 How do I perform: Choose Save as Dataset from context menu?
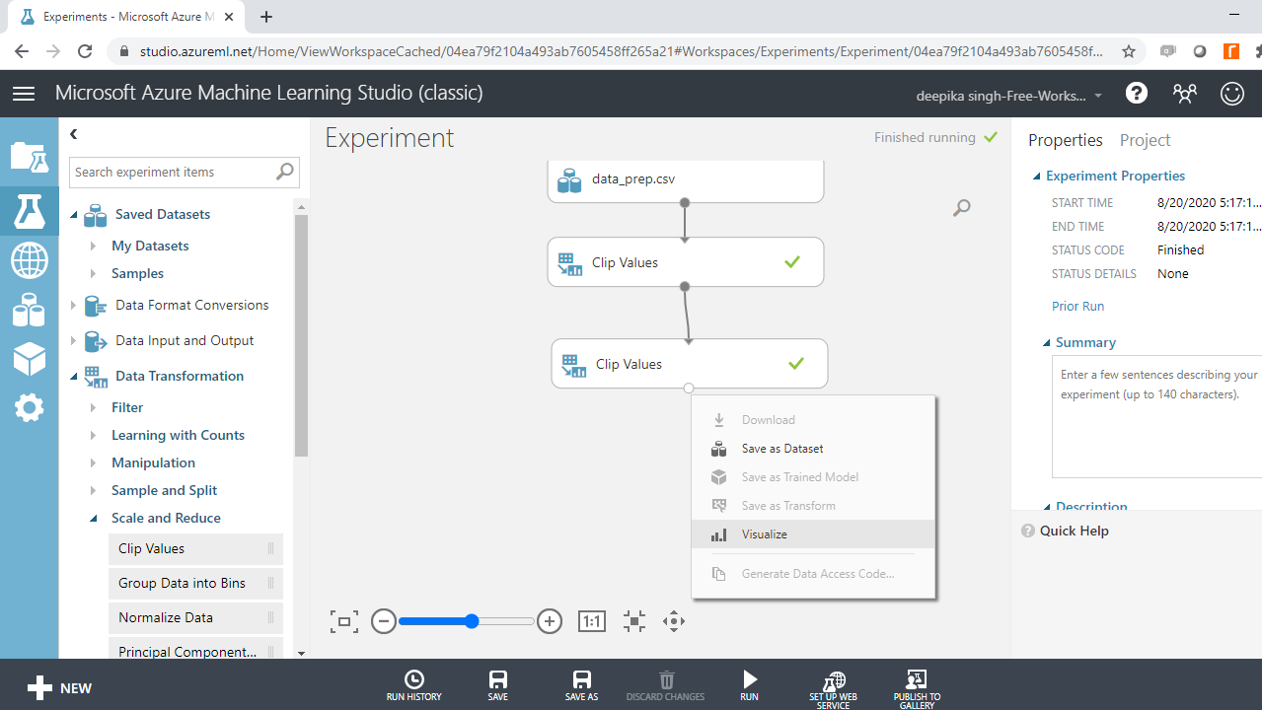click(813, 449)
